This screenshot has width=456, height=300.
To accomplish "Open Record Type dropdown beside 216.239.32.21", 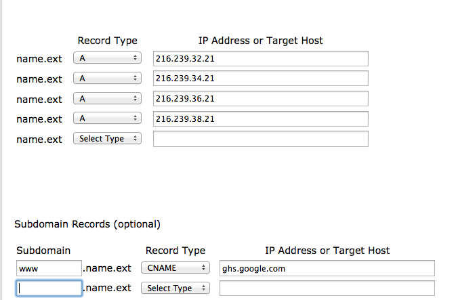I will coord(107,58).
